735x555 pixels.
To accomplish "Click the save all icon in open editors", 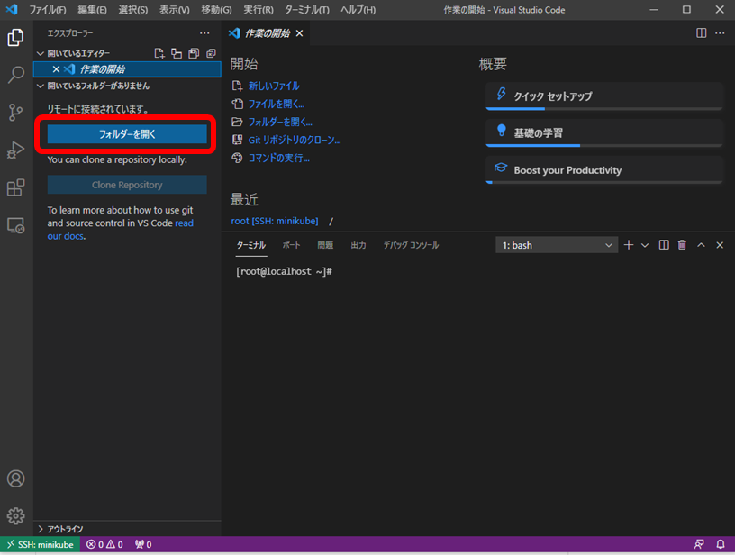I will coord(194,53).
